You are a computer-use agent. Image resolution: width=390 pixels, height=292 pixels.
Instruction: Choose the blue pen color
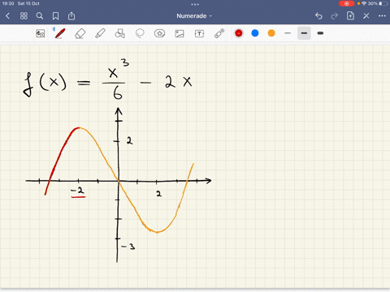255,33
